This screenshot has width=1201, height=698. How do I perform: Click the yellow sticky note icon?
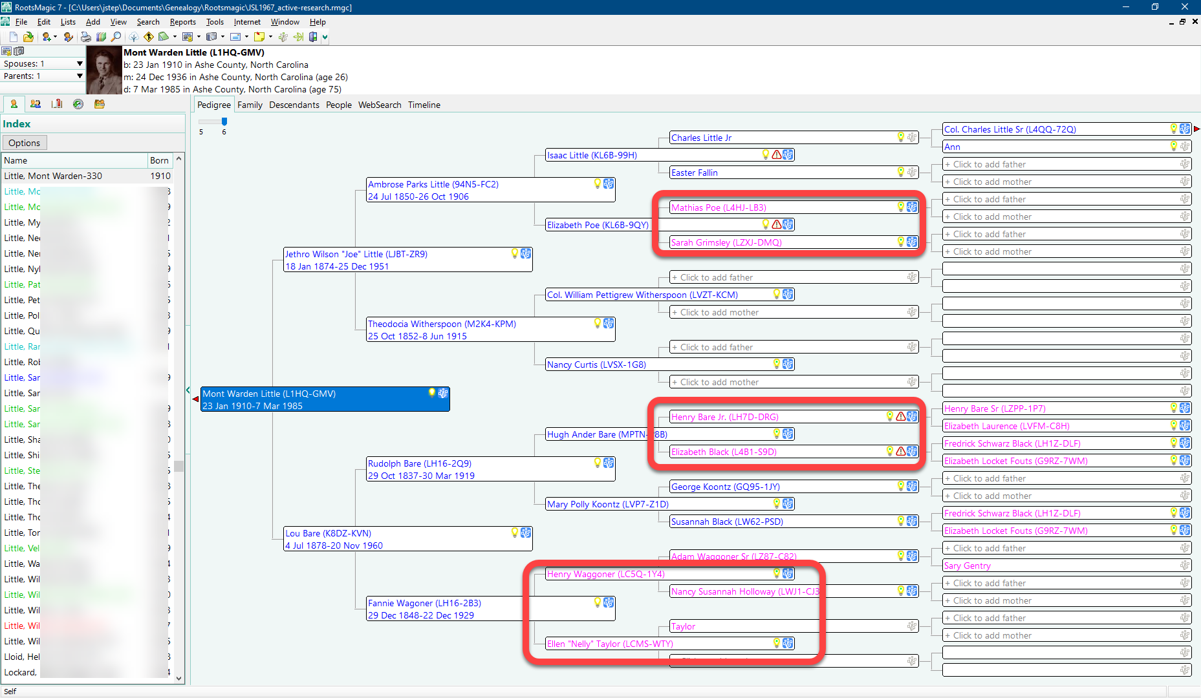pos(259,37)
